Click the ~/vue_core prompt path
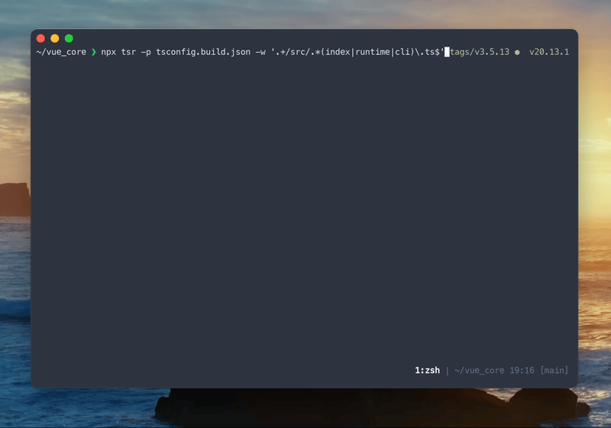611x428 pixels. 61,52
